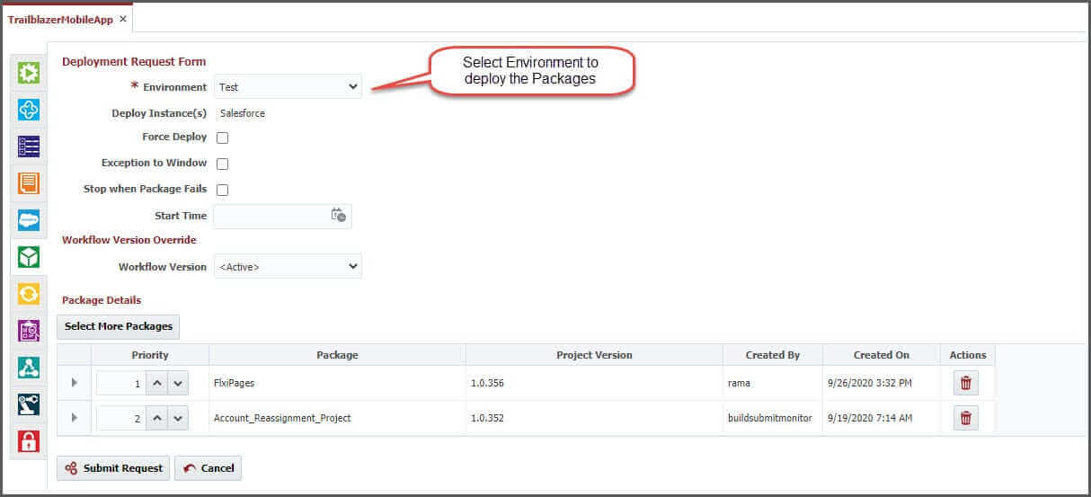Open the orange document sidebar icon
The image size is (1091, 497).
click(29, 183)
